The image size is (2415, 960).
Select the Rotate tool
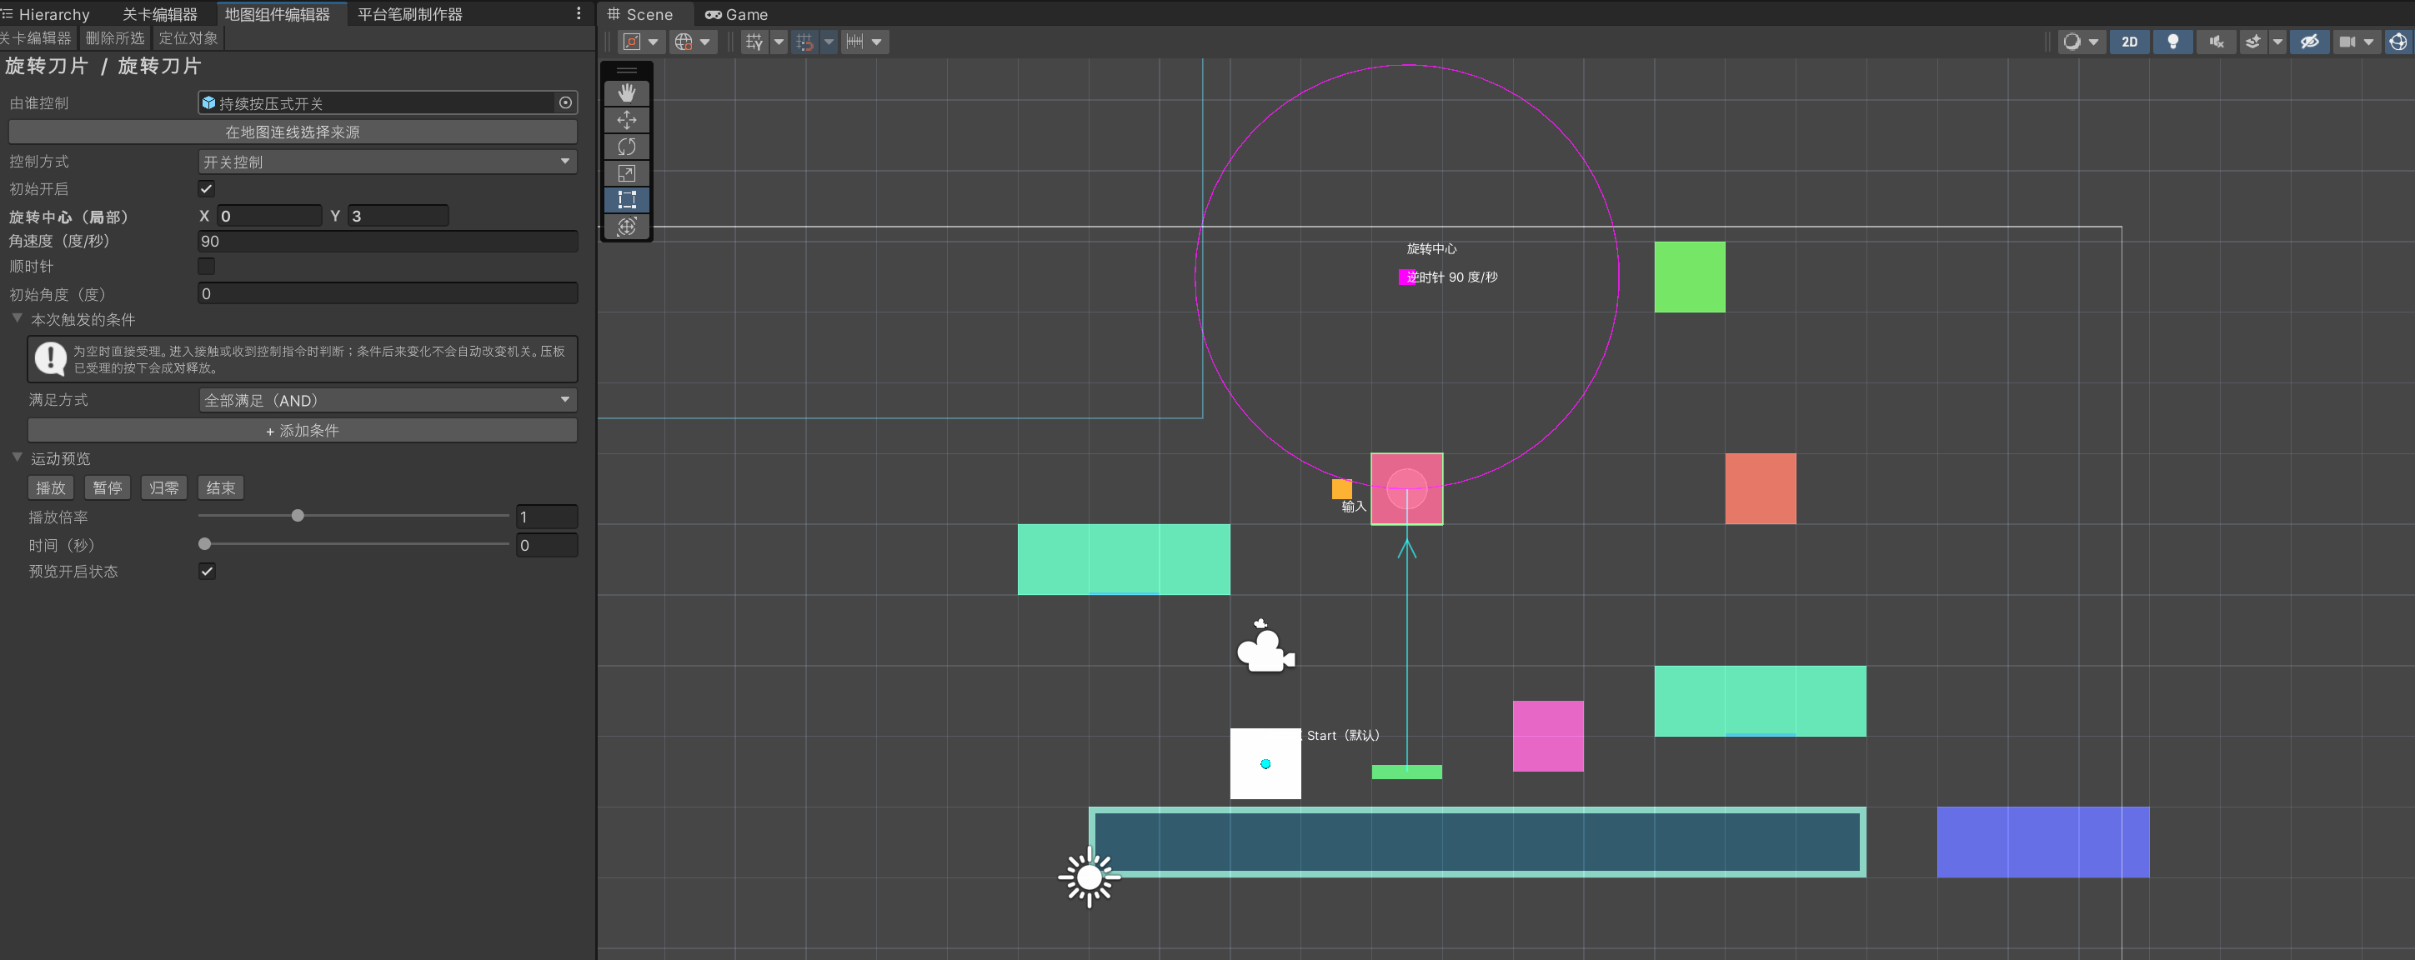click(626, 147)
